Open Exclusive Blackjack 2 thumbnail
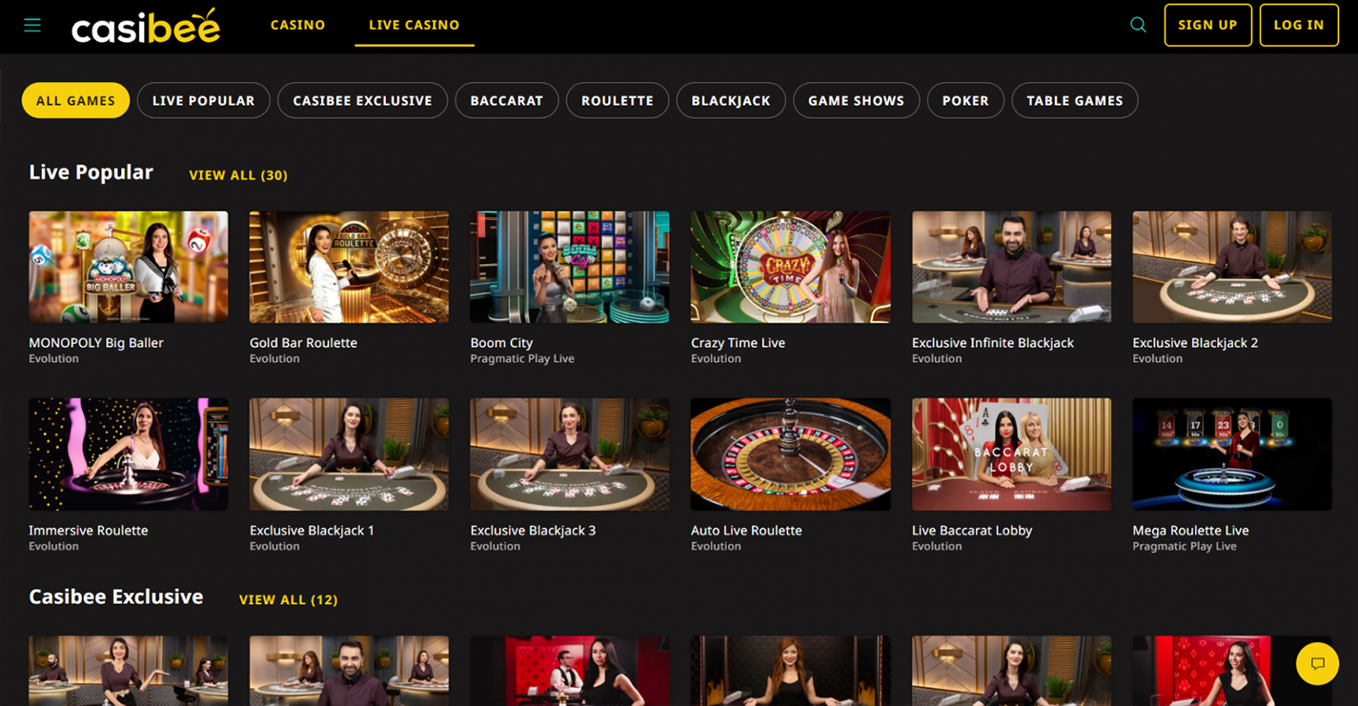The image size is (1358, 706). 1232,267
